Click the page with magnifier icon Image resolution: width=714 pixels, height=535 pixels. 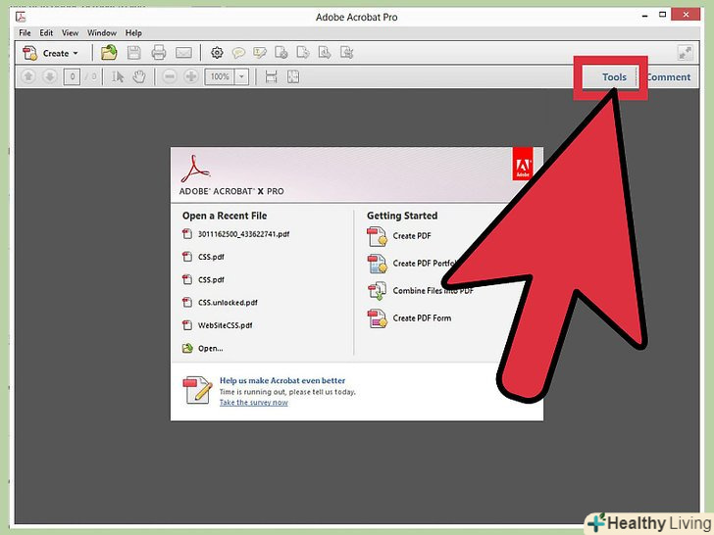[x=325, y=53]
